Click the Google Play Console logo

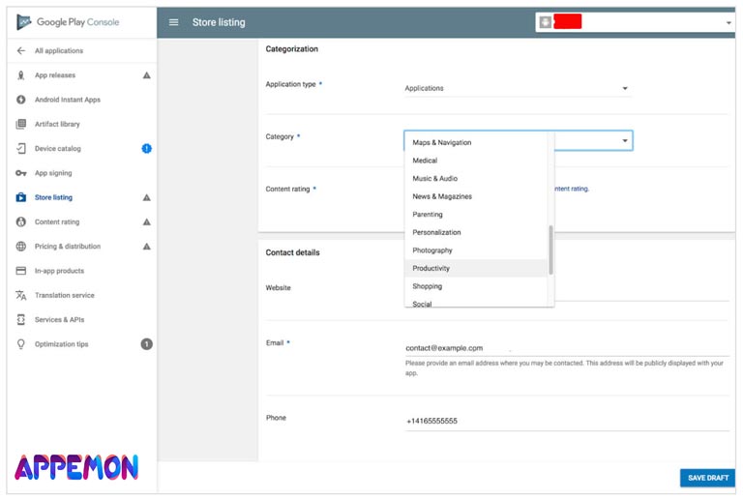coord(68,22)
